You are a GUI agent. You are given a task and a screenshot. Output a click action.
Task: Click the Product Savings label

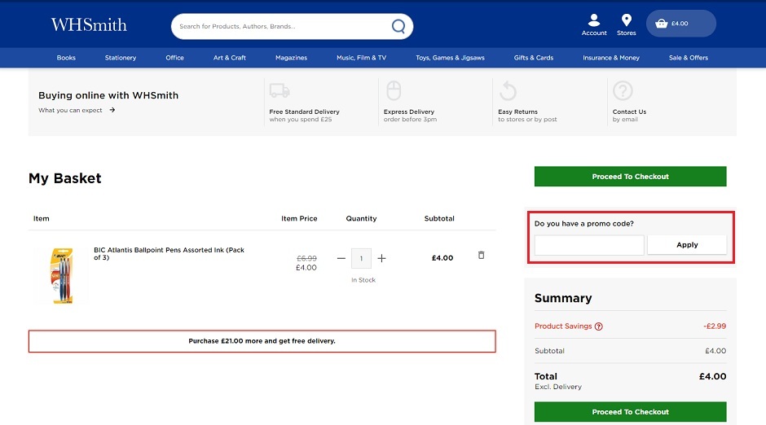click(563, 326)
